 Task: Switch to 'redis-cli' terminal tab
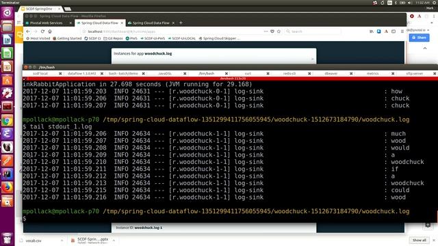[x=289, y=73]
